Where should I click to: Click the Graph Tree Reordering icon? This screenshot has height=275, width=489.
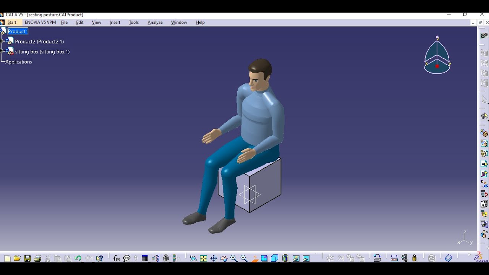point(484,194)
